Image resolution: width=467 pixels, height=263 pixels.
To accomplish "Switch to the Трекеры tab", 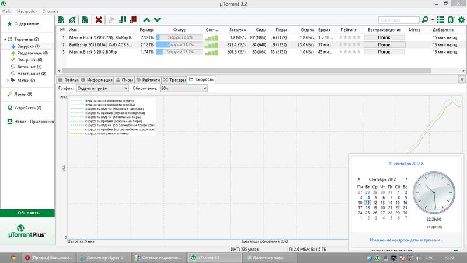I will coord(174,80).
